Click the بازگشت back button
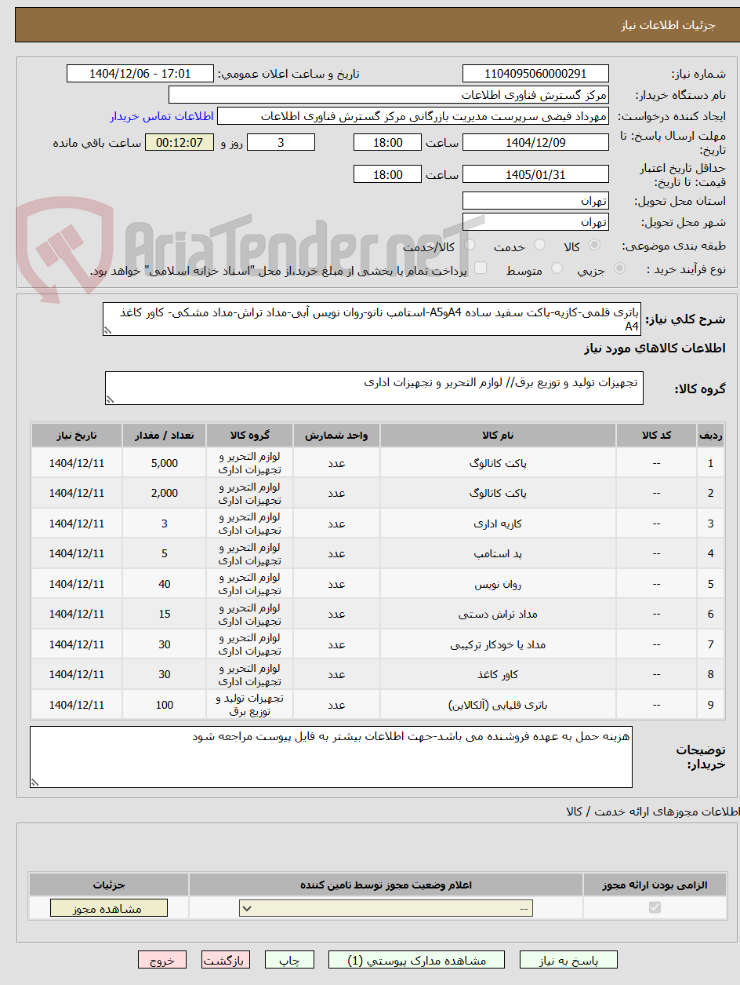 226,960
